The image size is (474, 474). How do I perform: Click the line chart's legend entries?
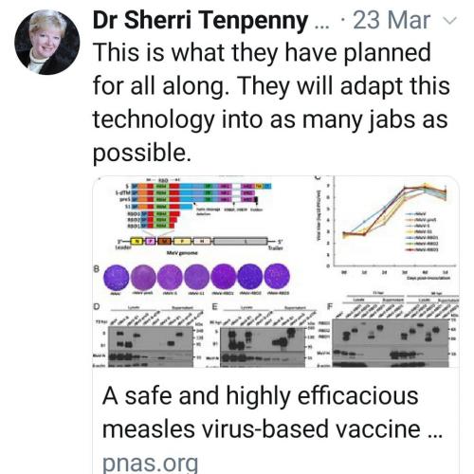coord(421,231)
